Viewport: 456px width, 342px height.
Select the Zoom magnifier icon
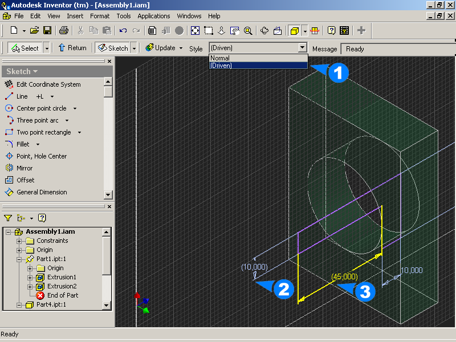click(248, 30)
